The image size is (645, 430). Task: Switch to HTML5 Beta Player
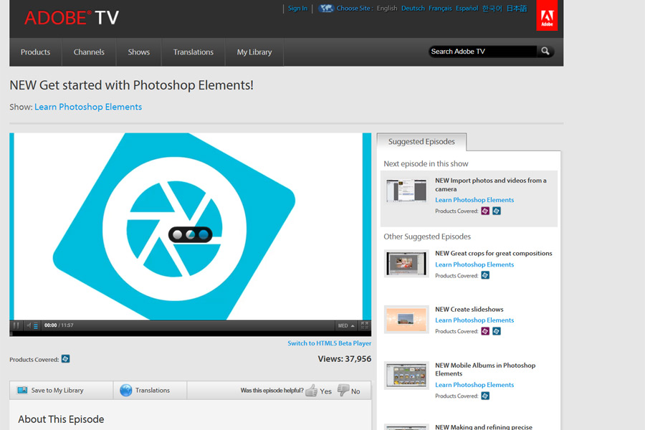329,343
